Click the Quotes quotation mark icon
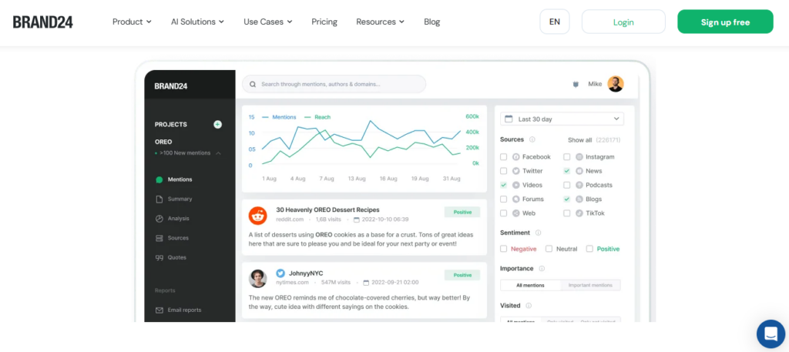The height and width of the screenshot is (352, 789). [159, 257]
